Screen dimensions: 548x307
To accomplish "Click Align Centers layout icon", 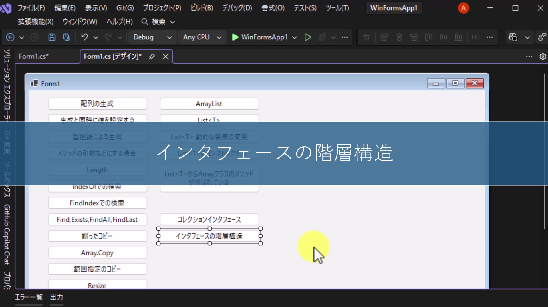I will pos(399,37).
